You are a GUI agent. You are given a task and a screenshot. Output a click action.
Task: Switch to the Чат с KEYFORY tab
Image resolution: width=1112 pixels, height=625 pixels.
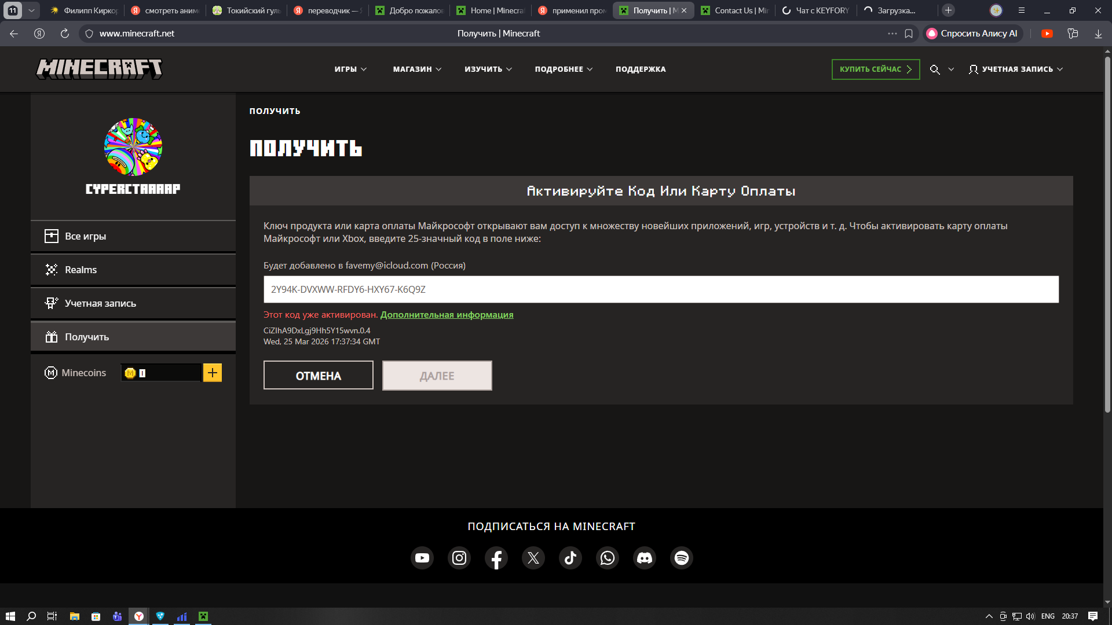(x=815, y=10)
